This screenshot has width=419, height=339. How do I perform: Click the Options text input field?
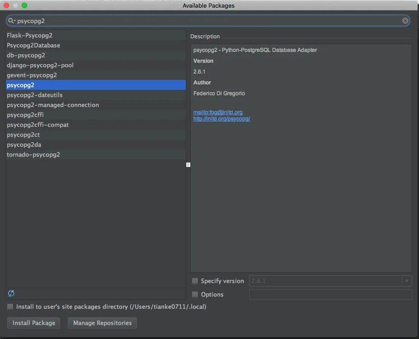tap(330, 294)
